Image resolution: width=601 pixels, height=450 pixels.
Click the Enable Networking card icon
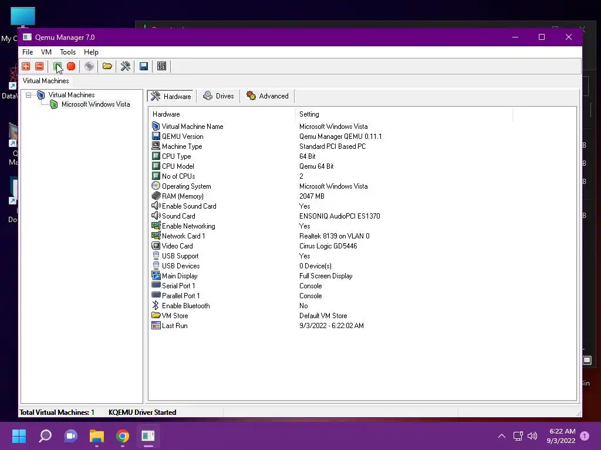coord(156,226)
